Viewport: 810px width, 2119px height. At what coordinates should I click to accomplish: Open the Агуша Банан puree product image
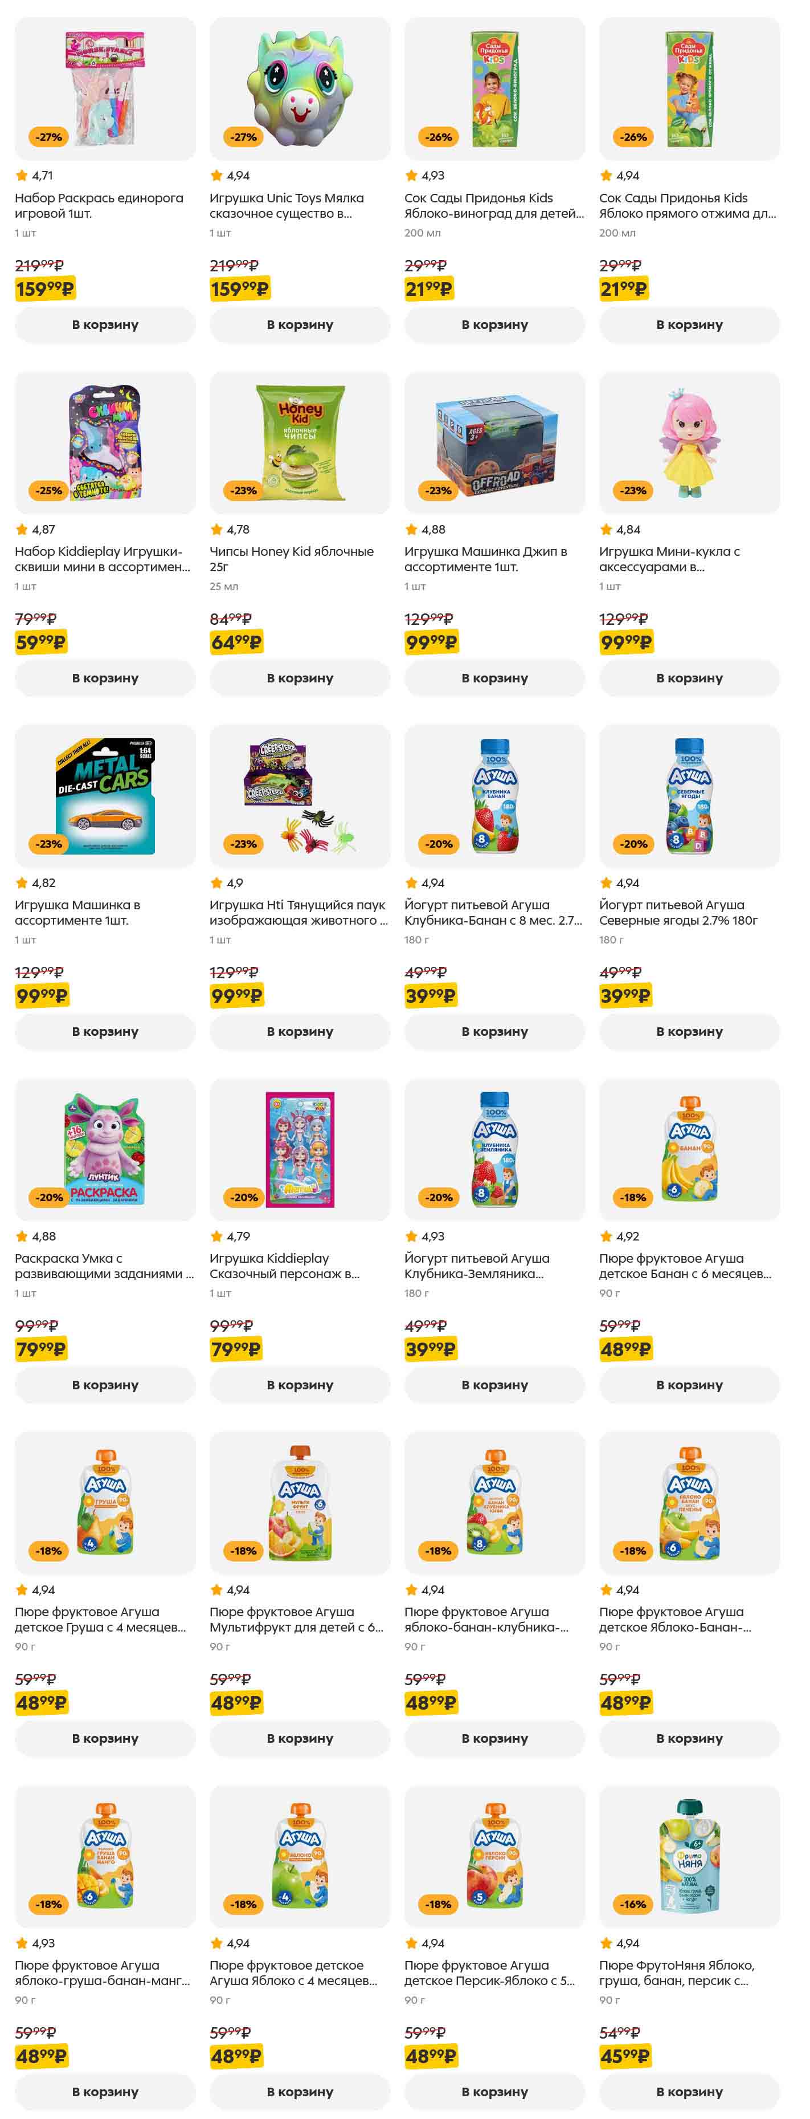[689, 1149]
